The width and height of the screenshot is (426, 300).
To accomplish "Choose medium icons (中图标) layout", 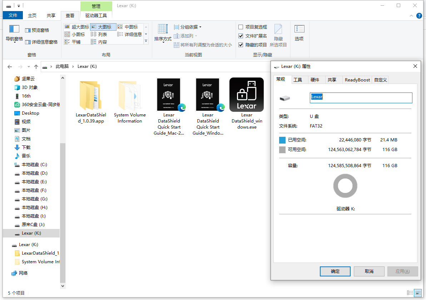I will pyautogui.click(x=128, y=27).
